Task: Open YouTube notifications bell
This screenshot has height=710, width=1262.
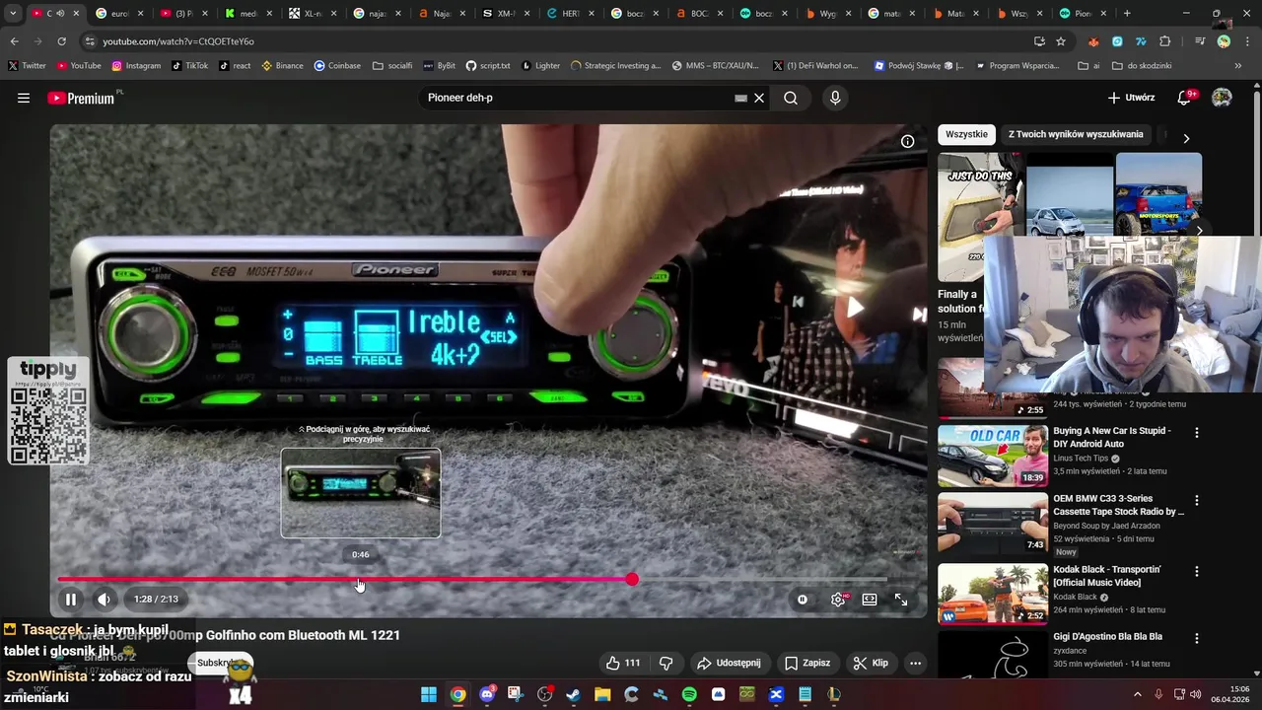Action: pos(1186,98)
